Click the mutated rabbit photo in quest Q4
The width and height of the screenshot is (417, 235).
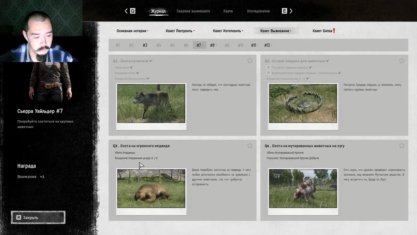pos(303,188)
